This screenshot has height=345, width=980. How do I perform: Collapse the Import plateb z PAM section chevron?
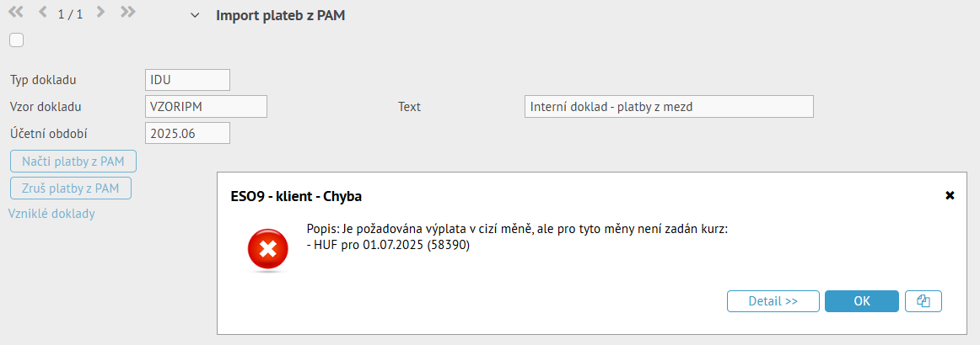click(x=196, y=15)
